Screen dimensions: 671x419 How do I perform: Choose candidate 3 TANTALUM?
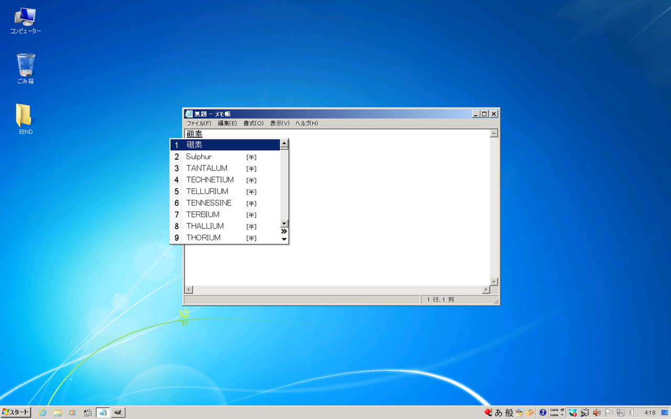click(x=225, y=168)
